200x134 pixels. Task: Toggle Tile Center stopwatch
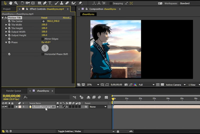pyautogui.click(x=9, y=21)
